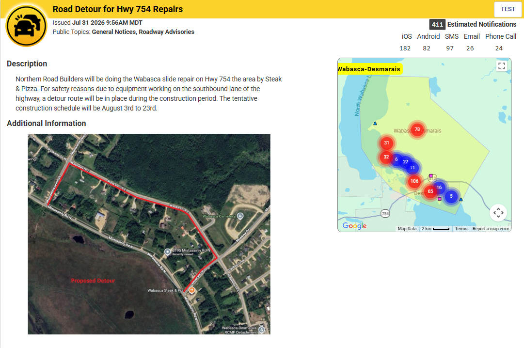Click the Additional Information heading
Screen dimensions: 524x348
[x=46, y=124]
